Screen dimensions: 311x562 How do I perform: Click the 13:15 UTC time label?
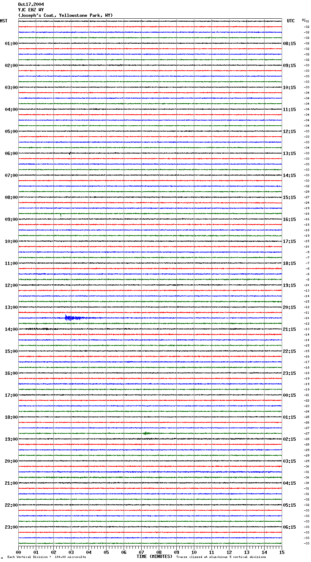(x=289, y=154)
